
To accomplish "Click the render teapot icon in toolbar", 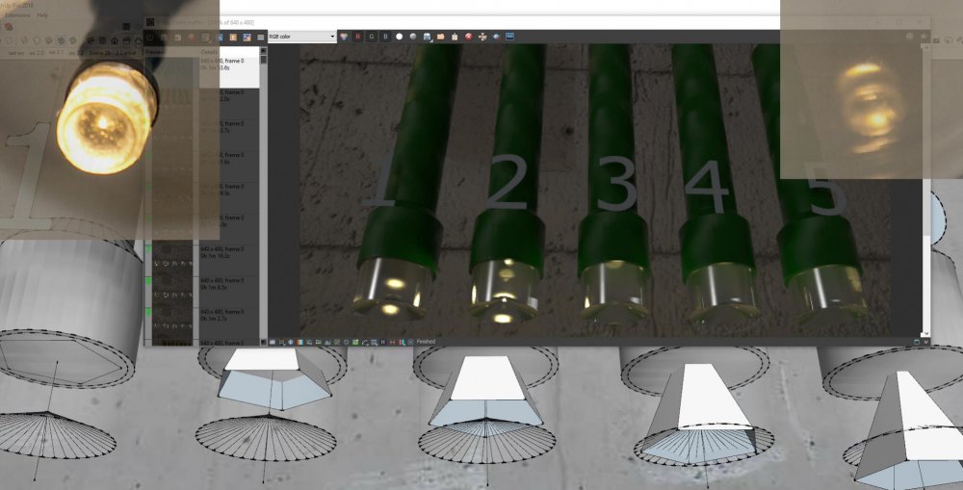I will (x=495, y=37).
